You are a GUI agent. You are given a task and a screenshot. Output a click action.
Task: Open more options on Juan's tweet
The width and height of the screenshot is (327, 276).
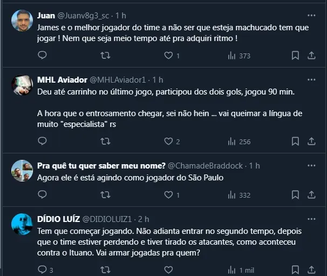pos(310,14)
